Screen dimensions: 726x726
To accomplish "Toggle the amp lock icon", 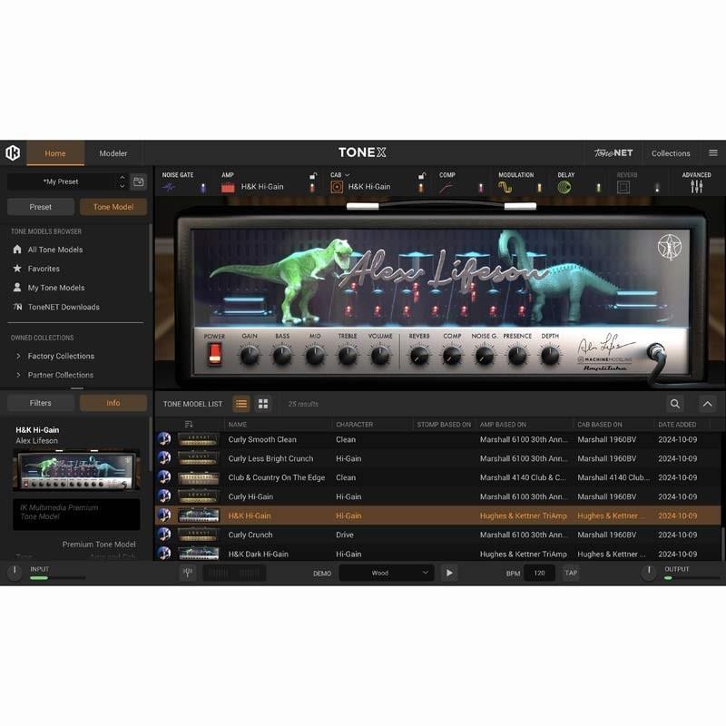I will point(313,176).
